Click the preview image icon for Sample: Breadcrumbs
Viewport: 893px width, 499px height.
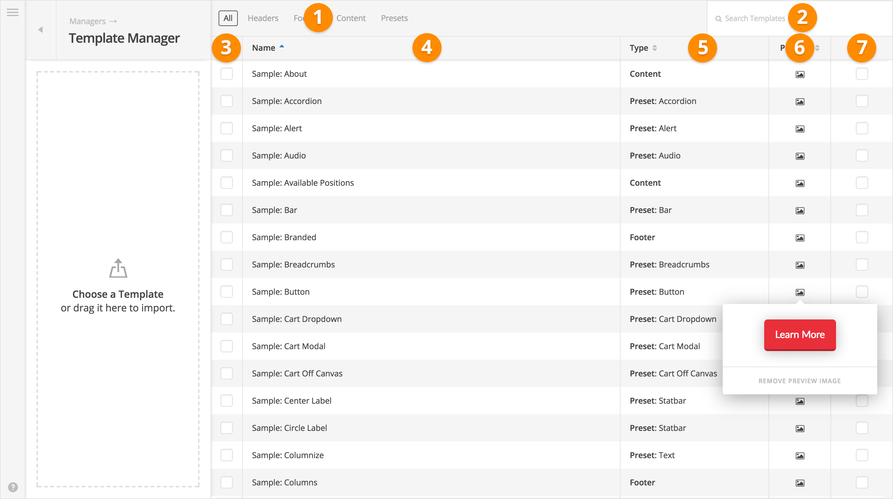coord(799,264)
